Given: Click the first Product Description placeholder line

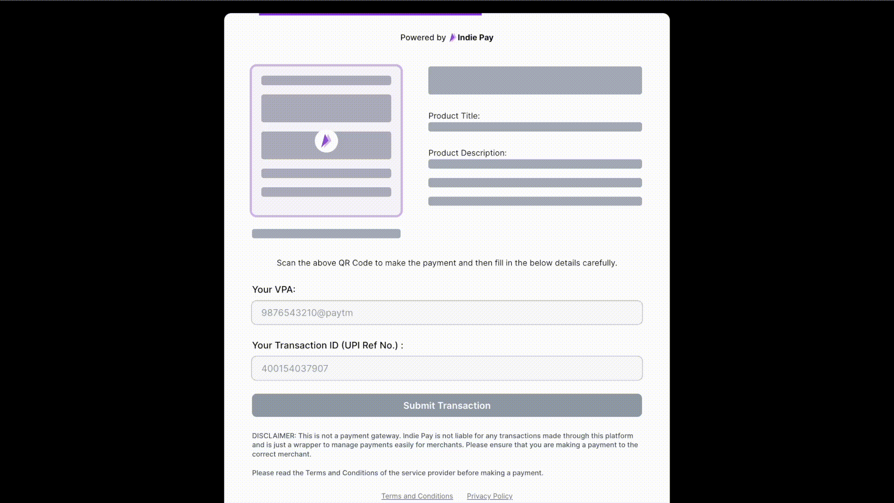Looking at the screenshot, I should [535, 164].
